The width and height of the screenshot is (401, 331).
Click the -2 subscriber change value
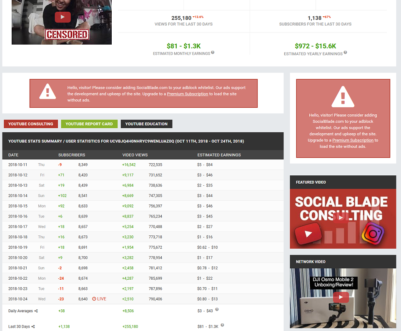[x=60, y=268]
